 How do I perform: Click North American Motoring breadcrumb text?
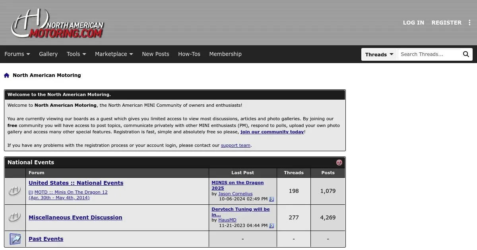coord(47,75)
